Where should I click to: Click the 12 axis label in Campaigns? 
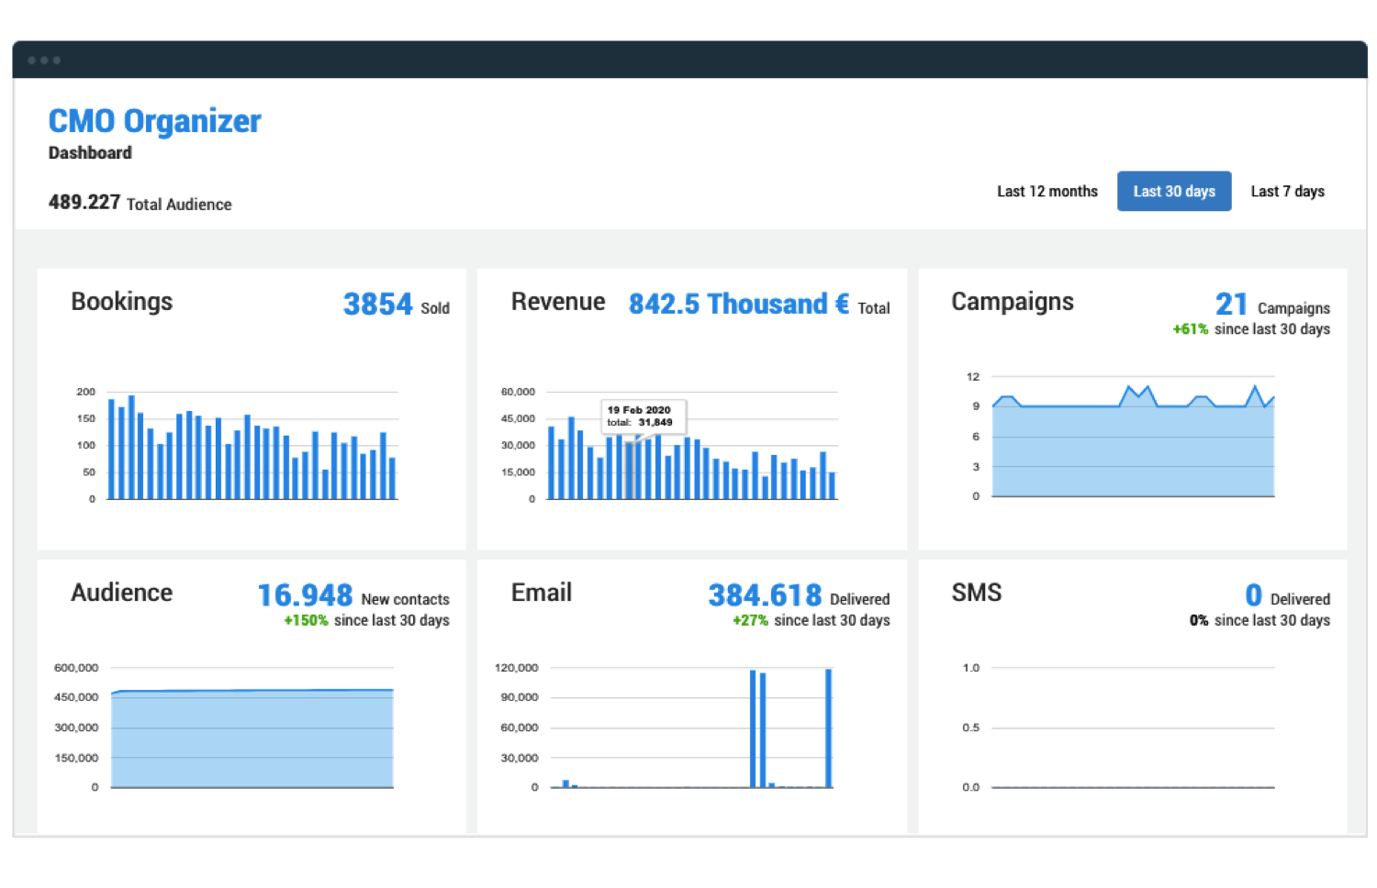pos(973,377)
